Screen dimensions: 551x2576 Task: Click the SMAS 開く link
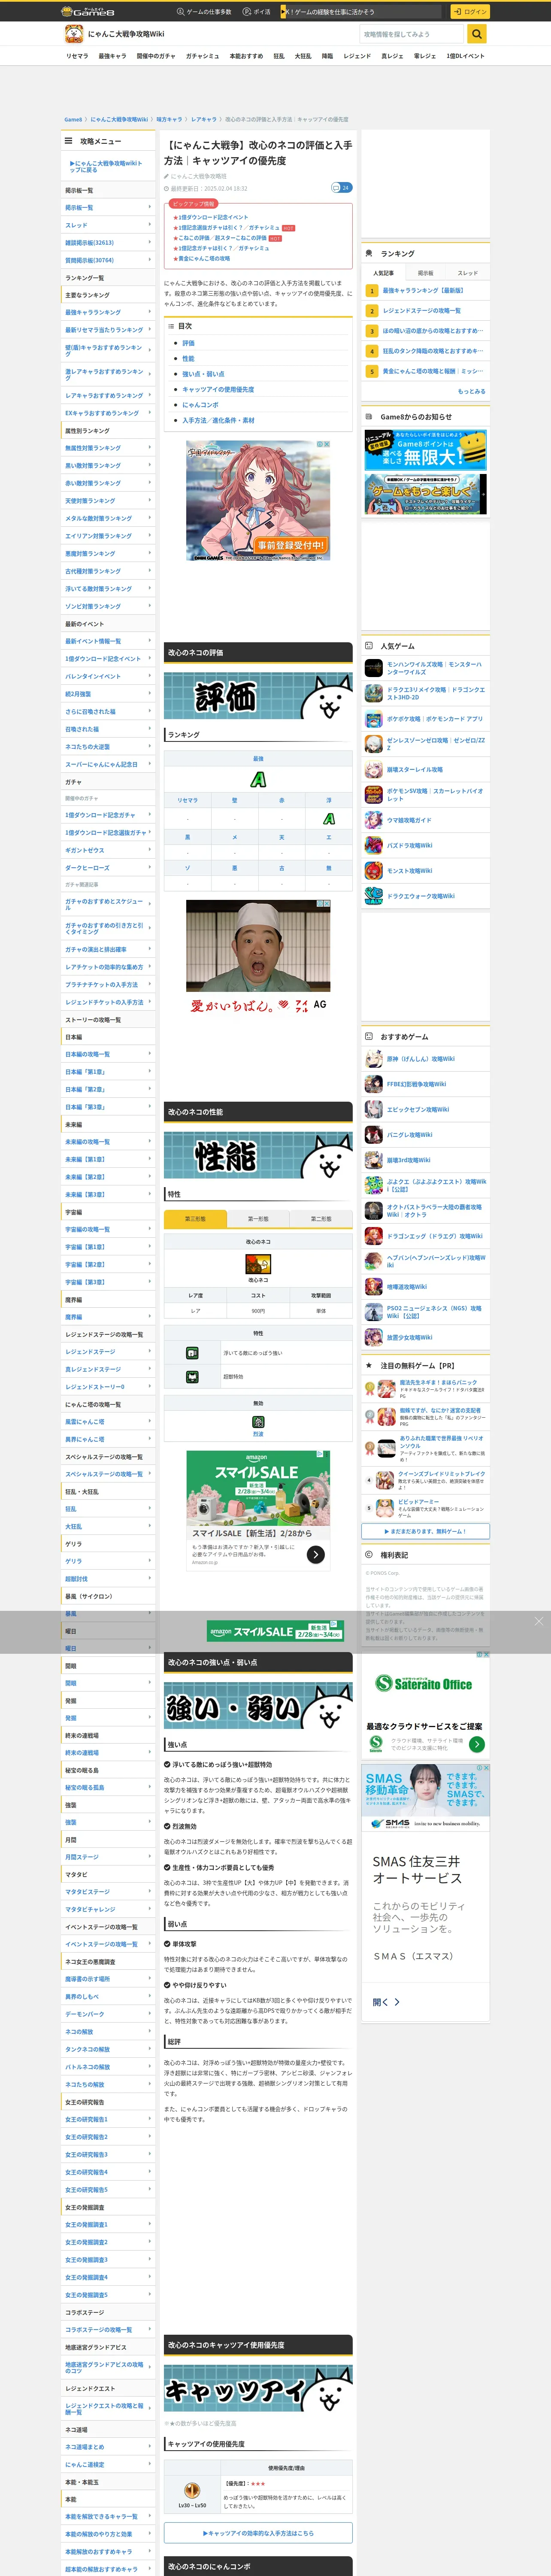pos(386,2002)
